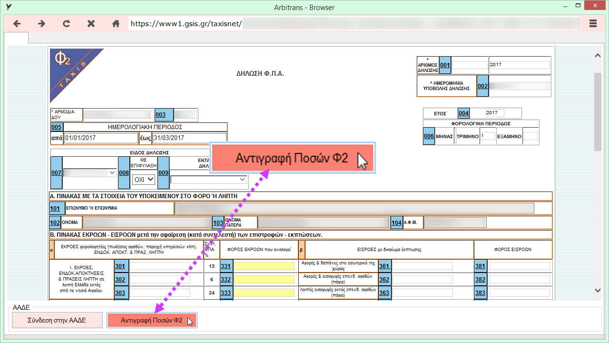Click the input field for code 301
The width and height of the screenshot is (609, 343).
[x=160, y=266]
